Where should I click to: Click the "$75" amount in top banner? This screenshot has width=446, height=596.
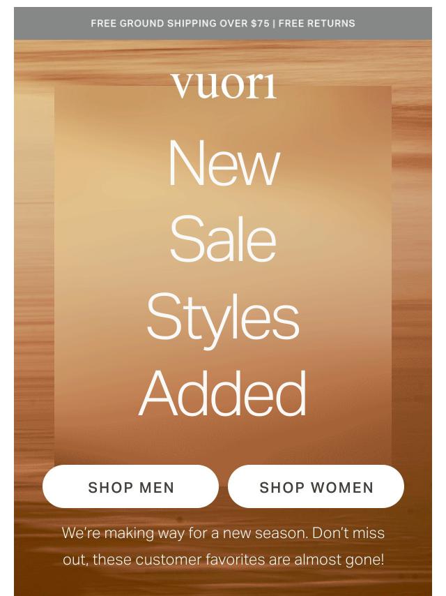[x=260, y=23]
